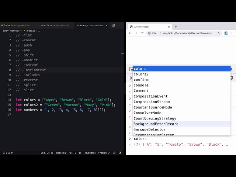The height and width of the screenshot is (177, 236).
Task: Open a new Chrome tab with plus button
Action: (176, 27)
